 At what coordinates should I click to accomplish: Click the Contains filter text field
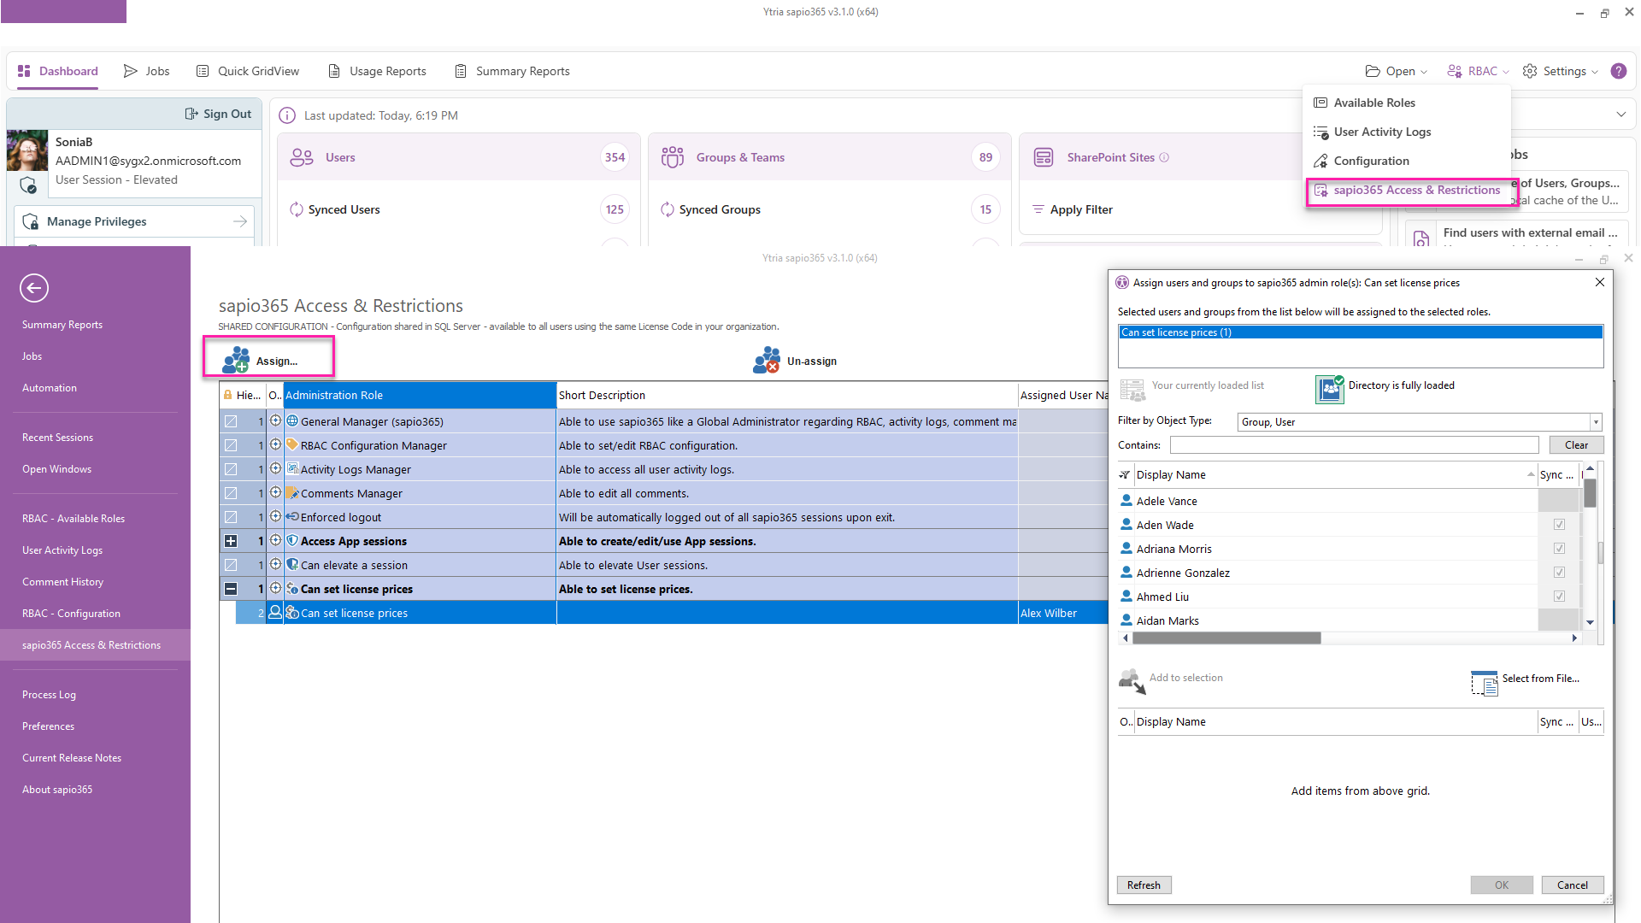(1354, 445)
